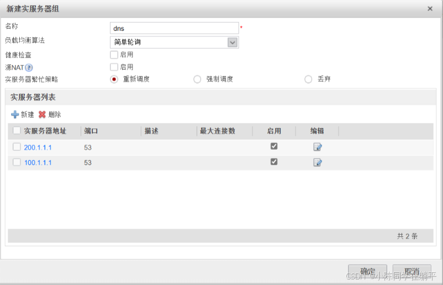Click the 编辑 column header
443x285 pixels.
pos(317,131)
